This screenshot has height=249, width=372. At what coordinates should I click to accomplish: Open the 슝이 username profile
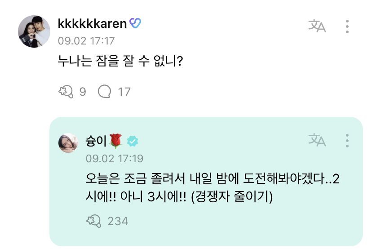coord(96,141)
